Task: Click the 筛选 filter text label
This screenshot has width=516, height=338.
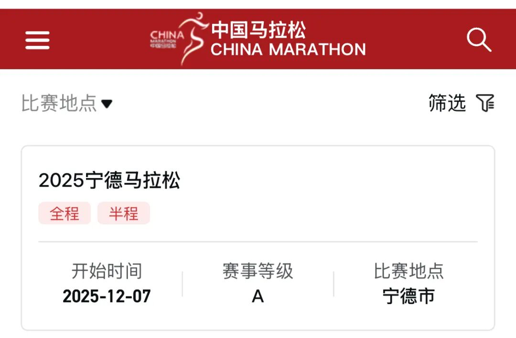Action: pyautogui.click(x=447, y=103)
